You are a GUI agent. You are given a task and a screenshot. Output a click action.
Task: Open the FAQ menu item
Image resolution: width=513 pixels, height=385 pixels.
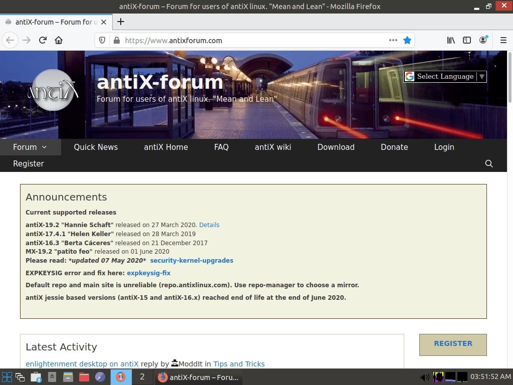[x=221, y=147]
